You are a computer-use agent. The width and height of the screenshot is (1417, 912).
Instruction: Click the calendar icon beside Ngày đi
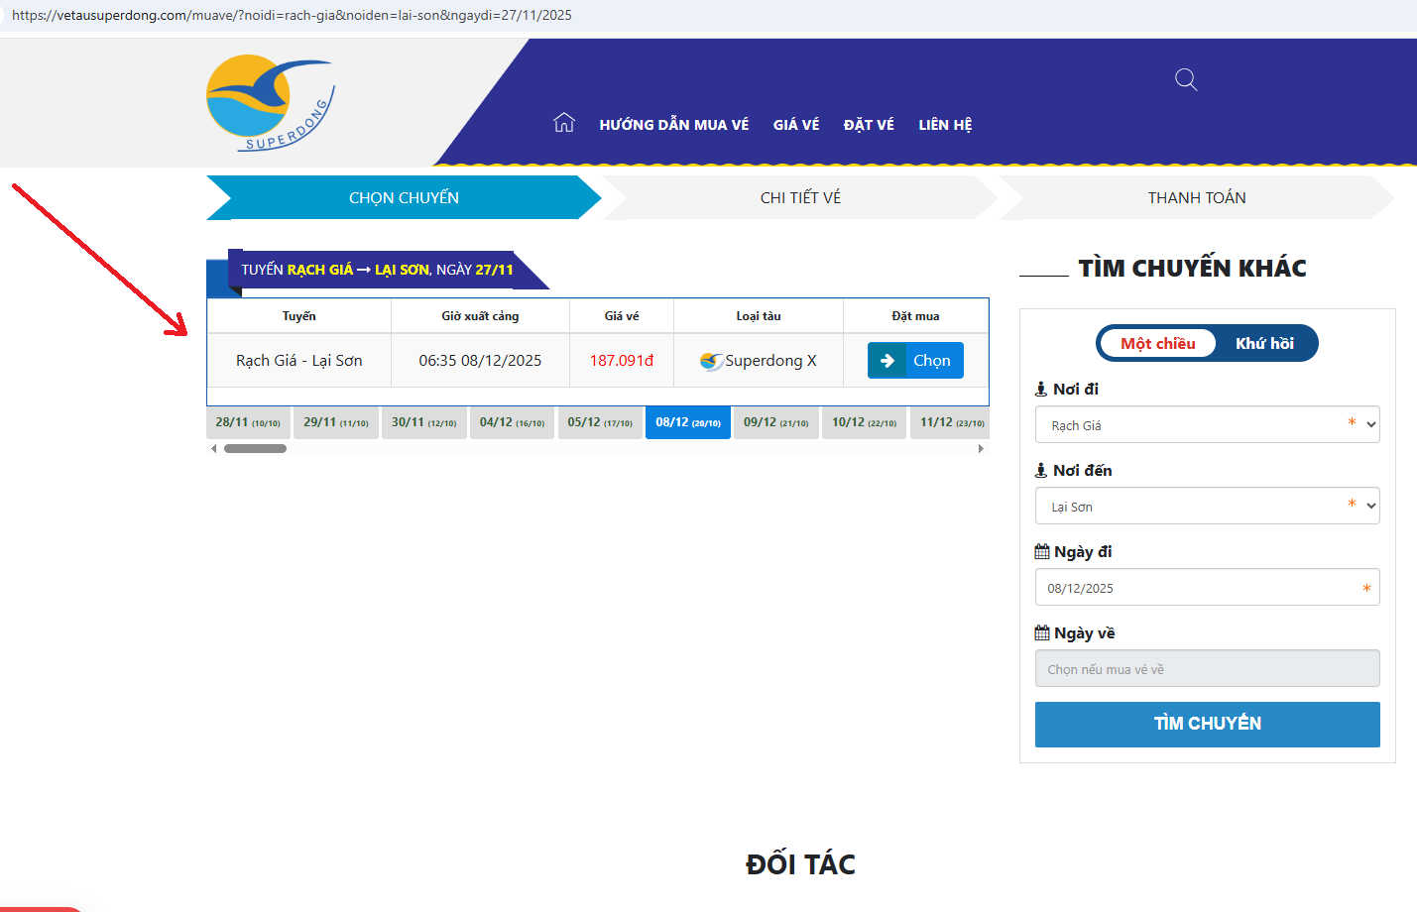tap(1042, 552)
